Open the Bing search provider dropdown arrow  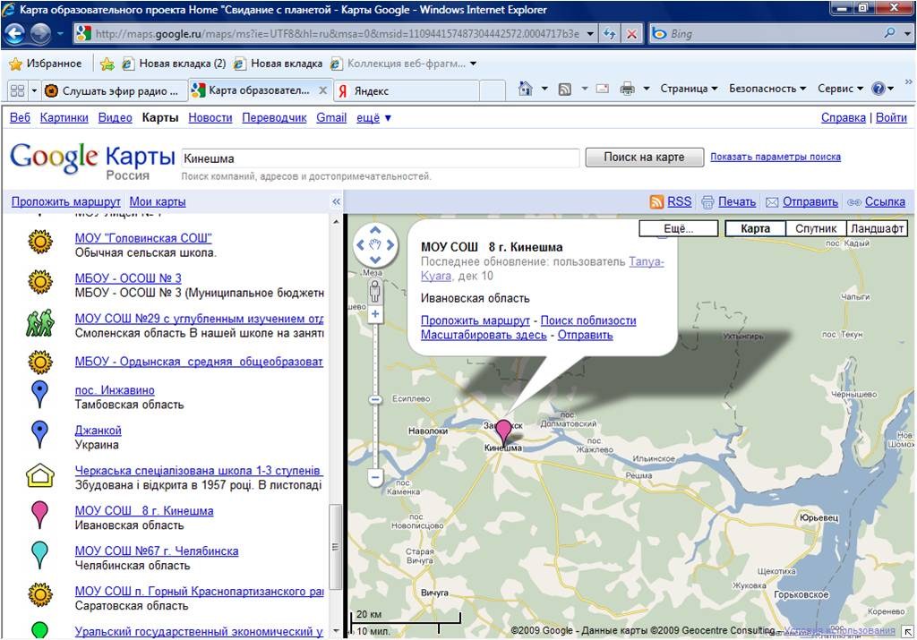(908, 33)
